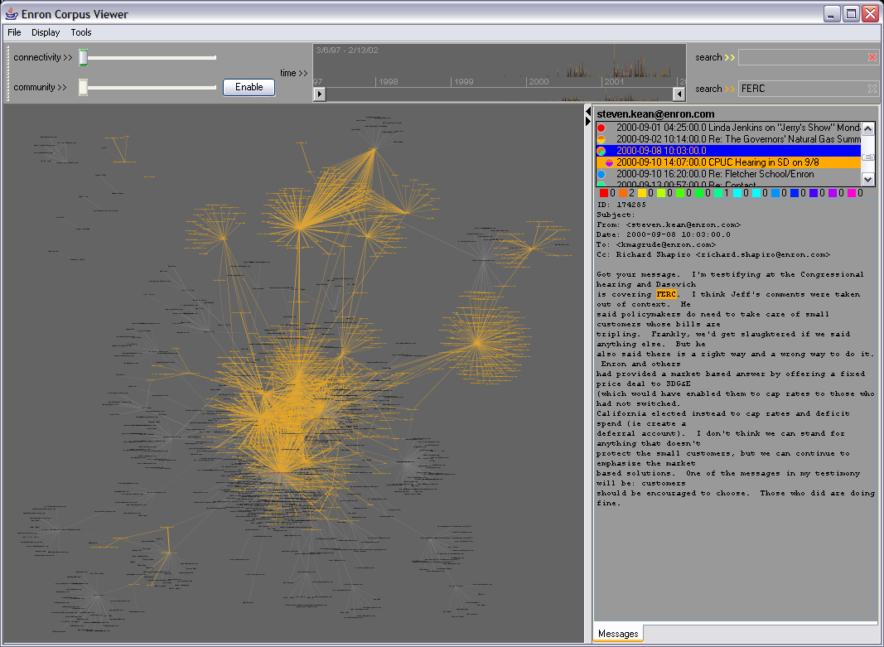The width and height of the screenshot is (884, 647).
Task: Click red circle icon beside Linda Jenkins message
Action: [x=601, y=128]
